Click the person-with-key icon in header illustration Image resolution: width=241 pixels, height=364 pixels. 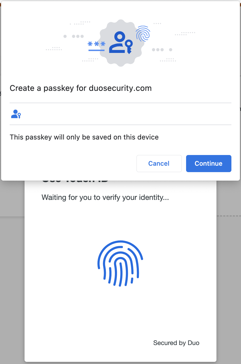(121, 43)
